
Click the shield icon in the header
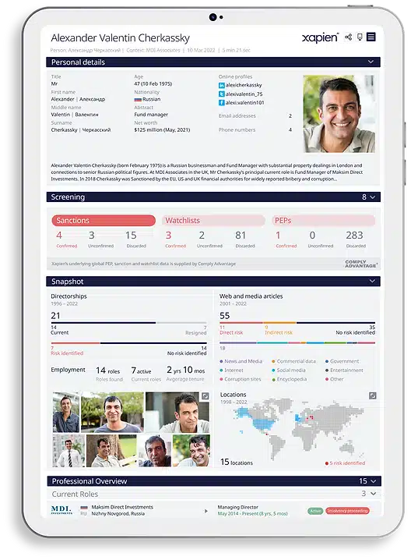[360, 37]
